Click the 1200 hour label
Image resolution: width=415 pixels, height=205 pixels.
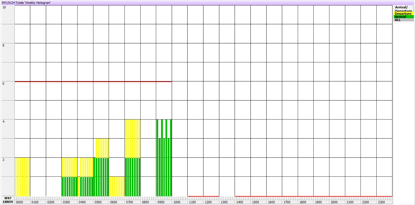(208, 202)
